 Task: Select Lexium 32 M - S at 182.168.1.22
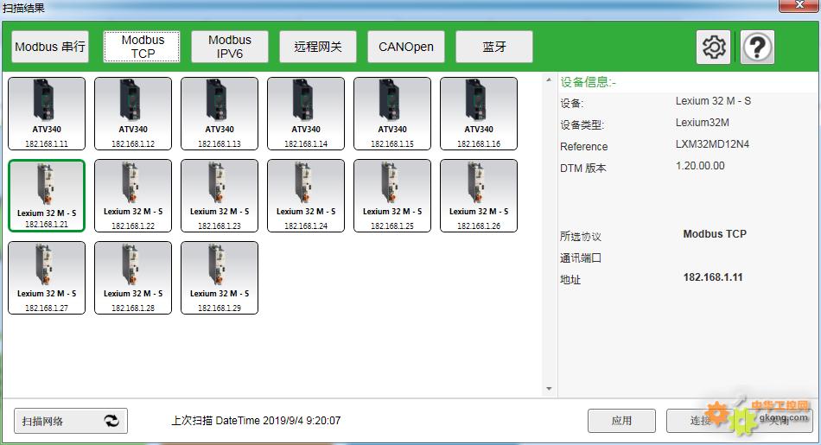[133, 196]
